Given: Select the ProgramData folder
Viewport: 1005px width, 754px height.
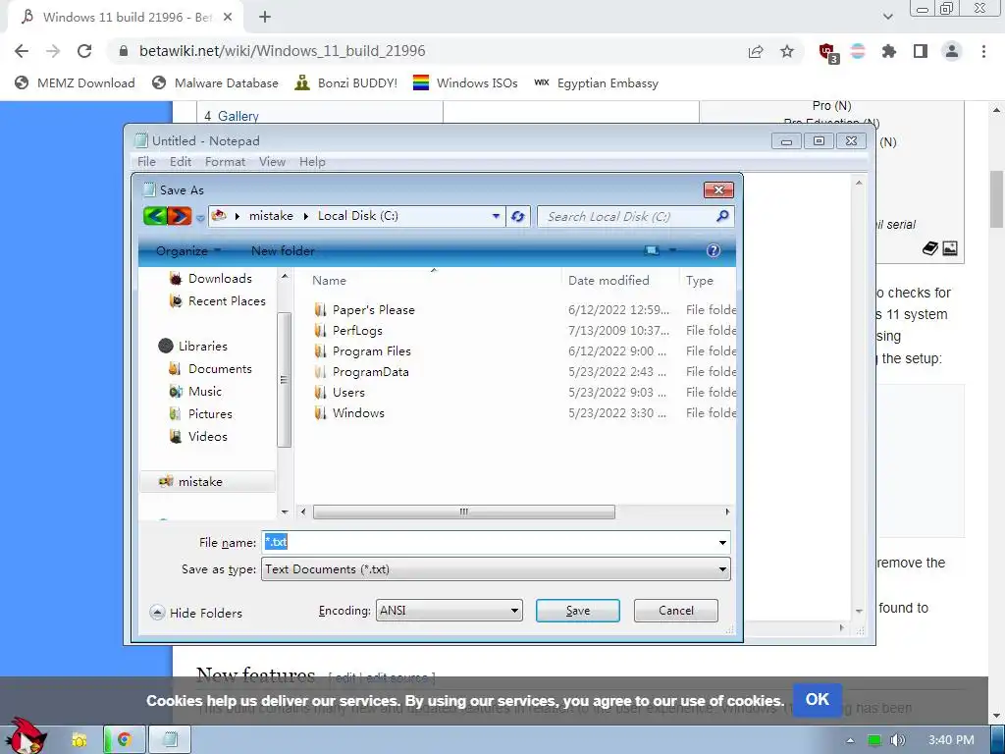Looking at the screenshot, I should pos(370,372).
